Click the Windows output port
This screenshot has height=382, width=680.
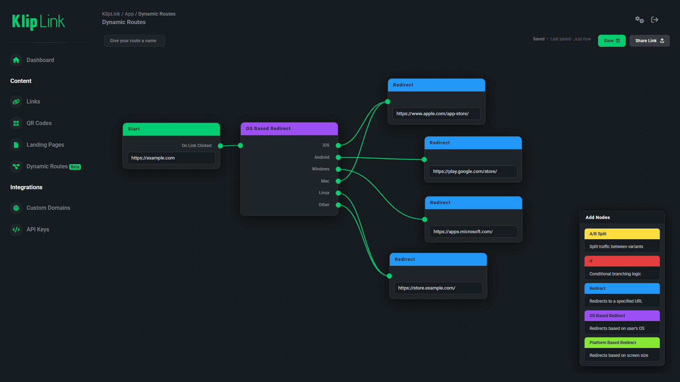[x=338, y=169]
